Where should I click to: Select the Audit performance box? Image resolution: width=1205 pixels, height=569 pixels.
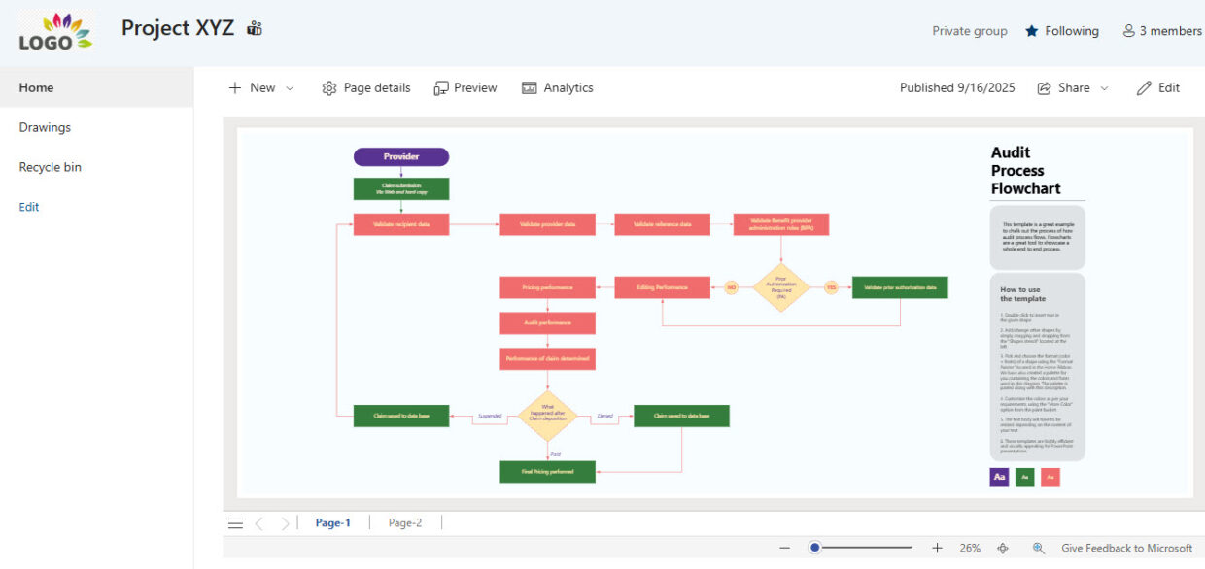[547, 322]
